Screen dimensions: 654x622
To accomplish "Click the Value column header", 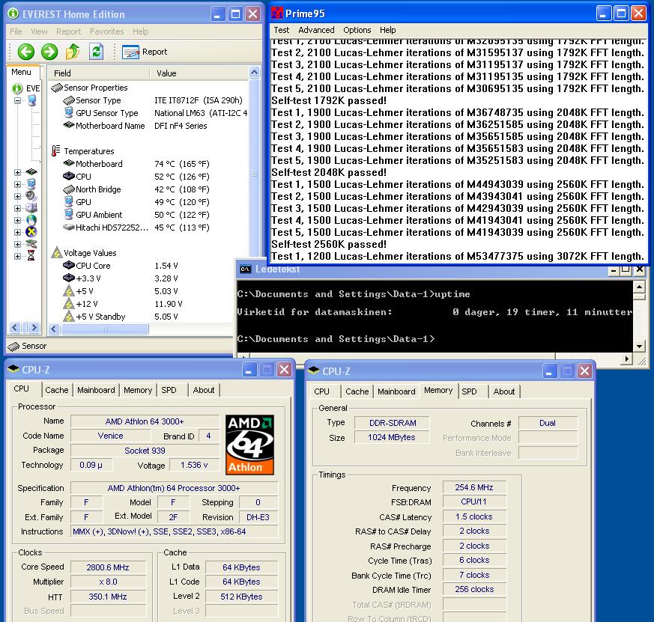I will pos(199,73).
